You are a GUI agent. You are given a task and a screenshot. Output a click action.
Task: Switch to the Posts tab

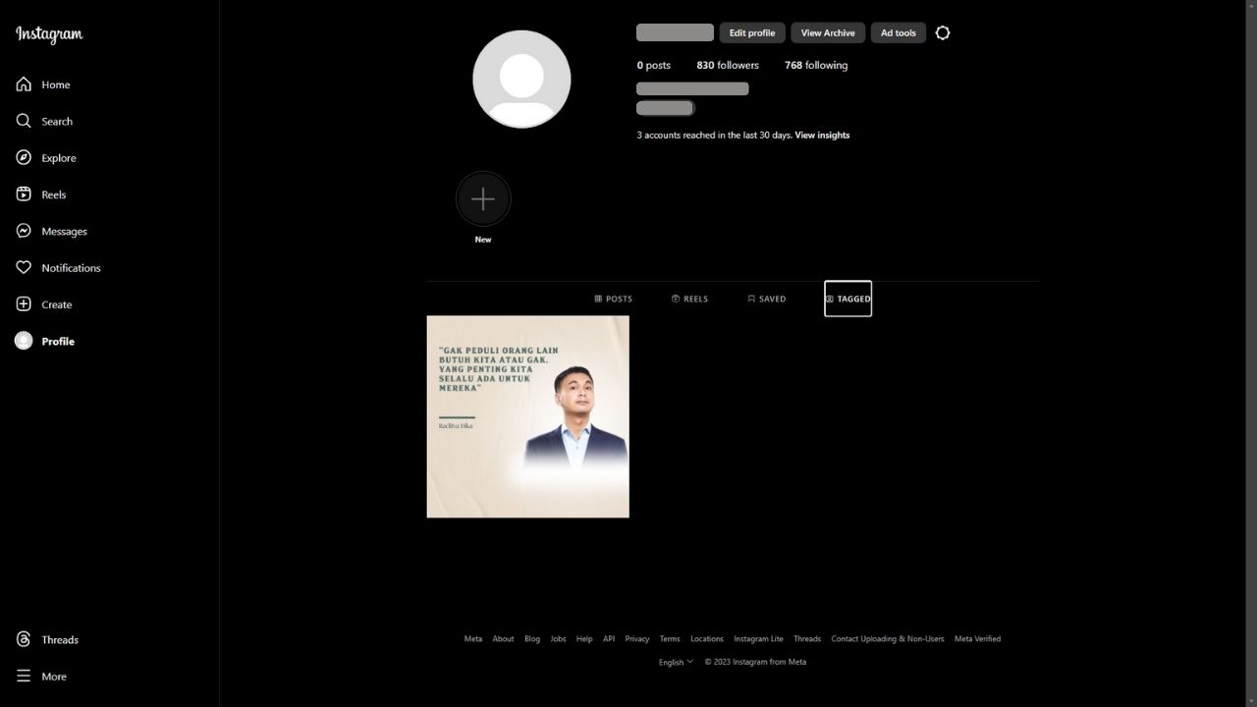point(614,299)
